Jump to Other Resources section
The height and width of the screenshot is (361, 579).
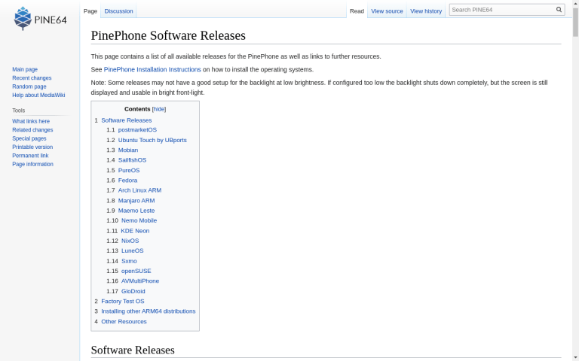click(x=124, y=321)
